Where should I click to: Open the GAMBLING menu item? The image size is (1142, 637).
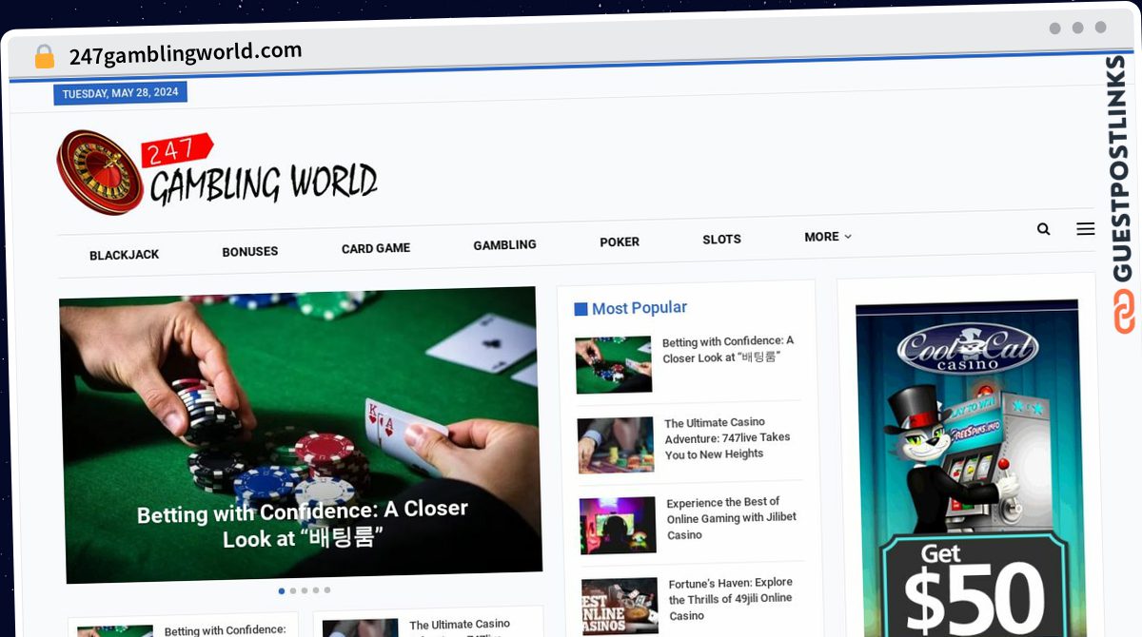coord(505,245)
